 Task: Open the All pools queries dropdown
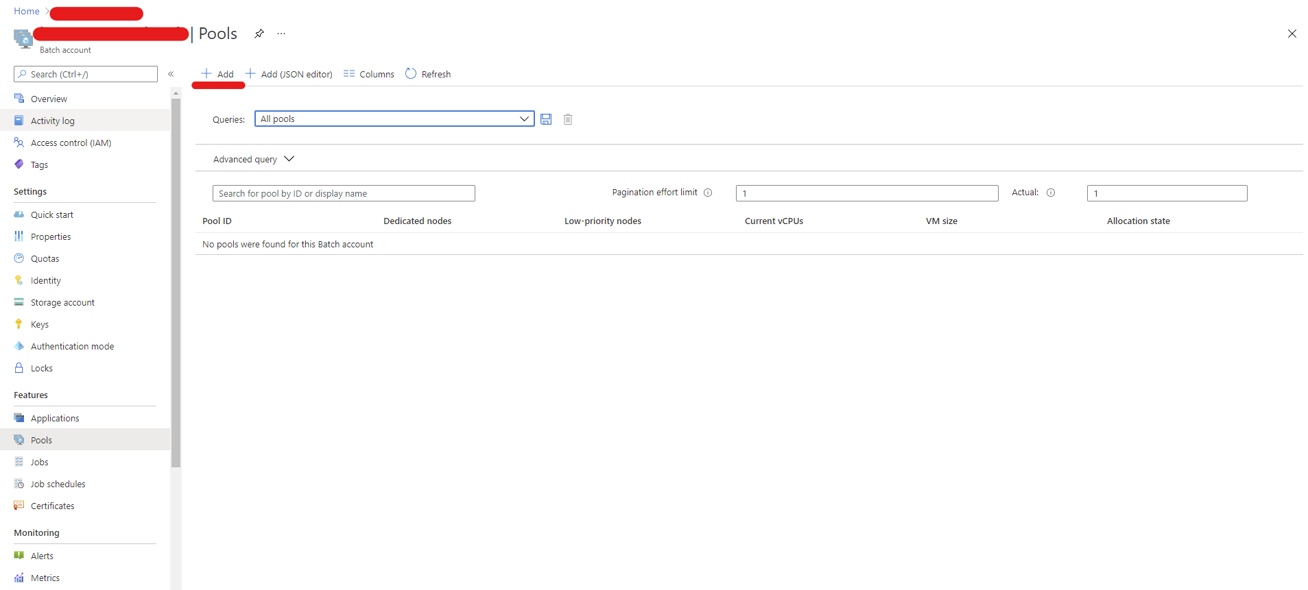(394, 119)
